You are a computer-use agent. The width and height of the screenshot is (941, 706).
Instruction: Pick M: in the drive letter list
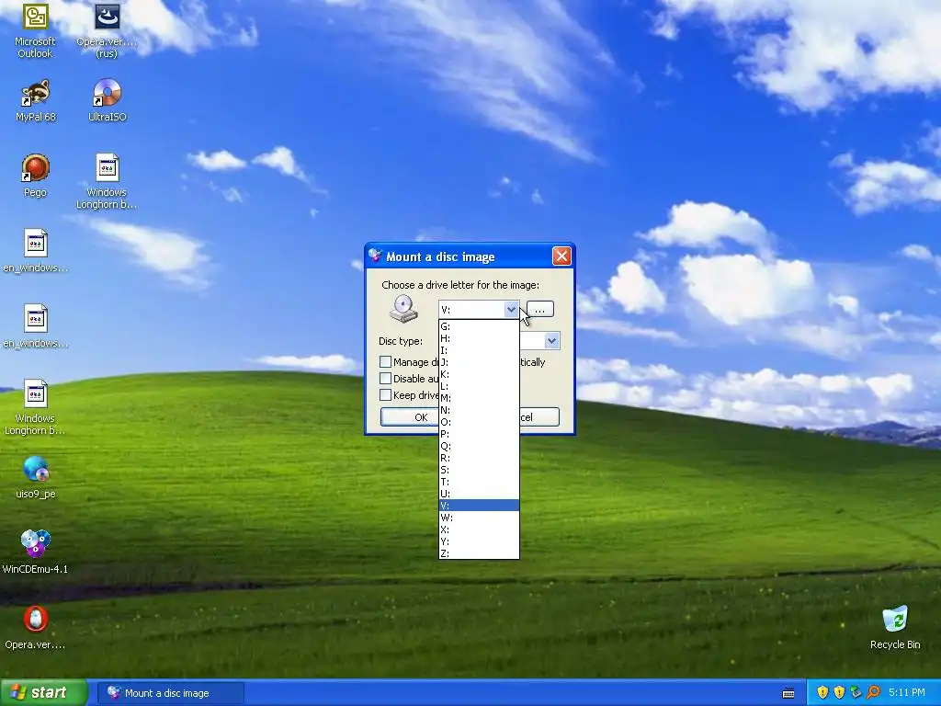click(x=479, y=398)
